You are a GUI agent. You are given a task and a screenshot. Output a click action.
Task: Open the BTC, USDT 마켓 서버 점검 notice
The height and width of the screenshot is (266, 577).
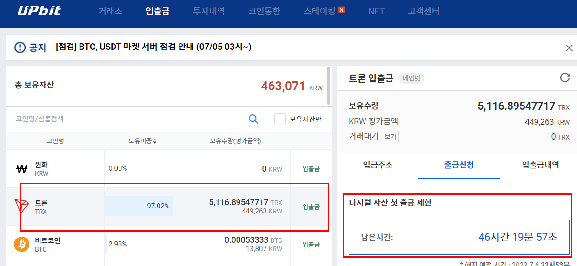coord(153,47)
